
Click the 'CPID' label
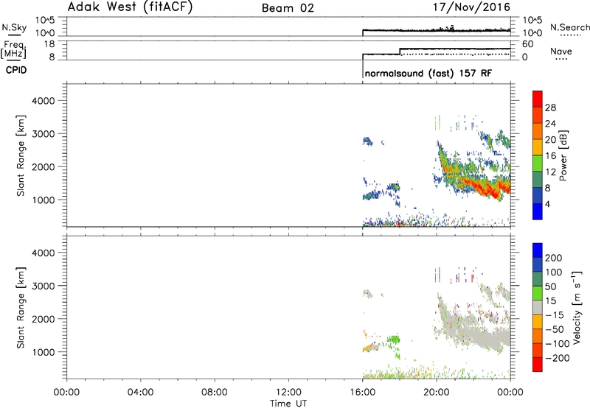16,70
